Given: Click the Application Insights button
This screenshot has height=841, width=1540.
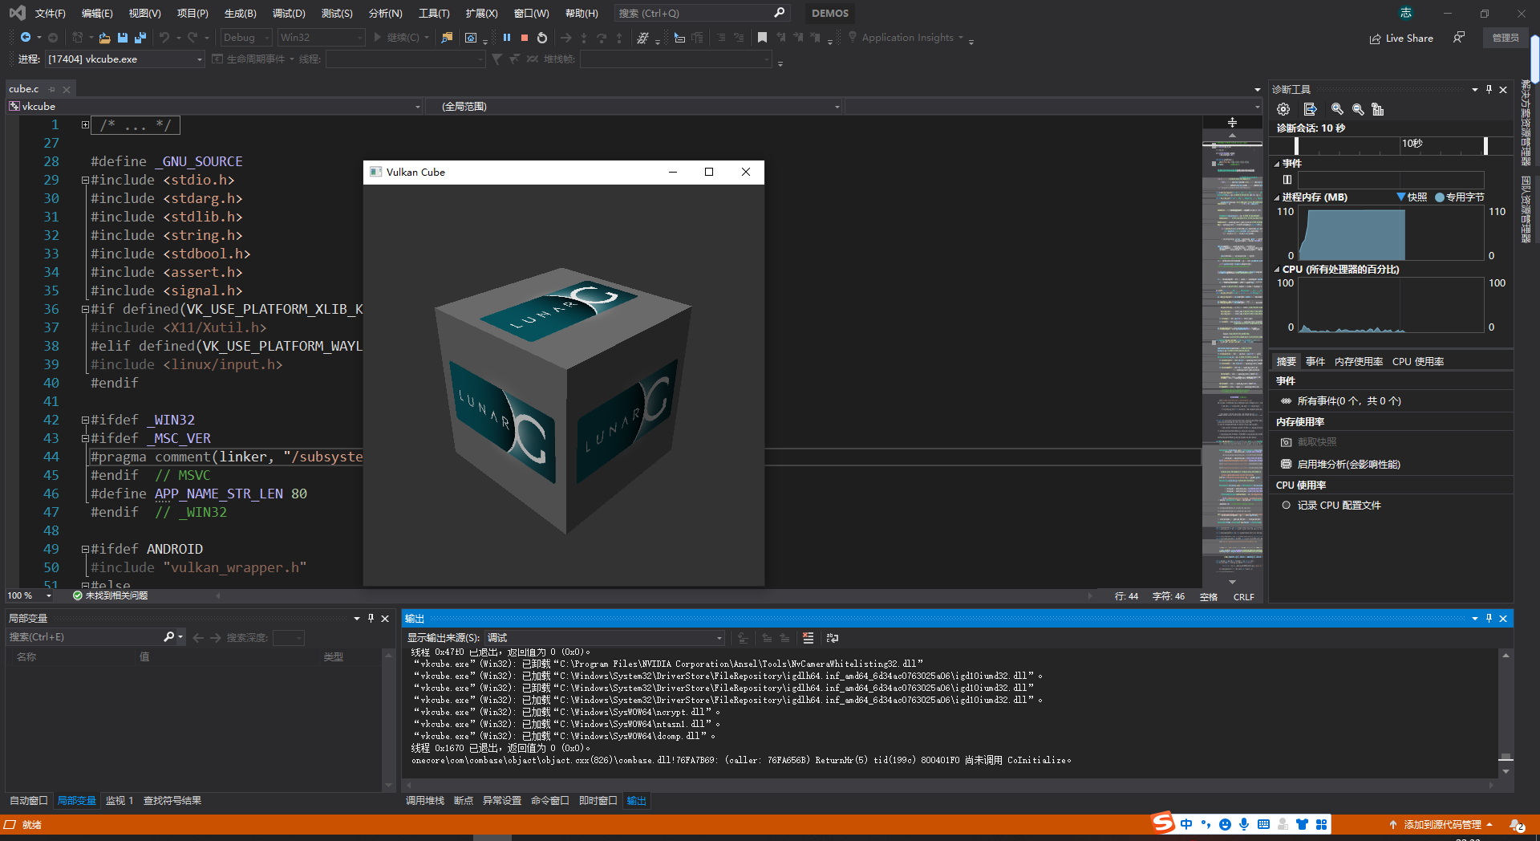Looking at the screenshot, I should pyautogui.click(x=907, y=38).
